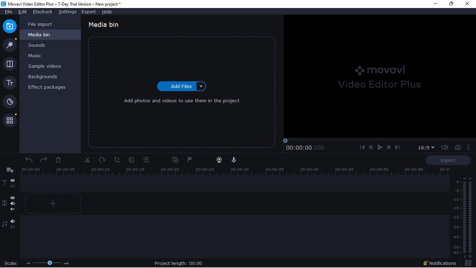Open the Stickers clock-shaped icon panel

[x=10, y=102]
